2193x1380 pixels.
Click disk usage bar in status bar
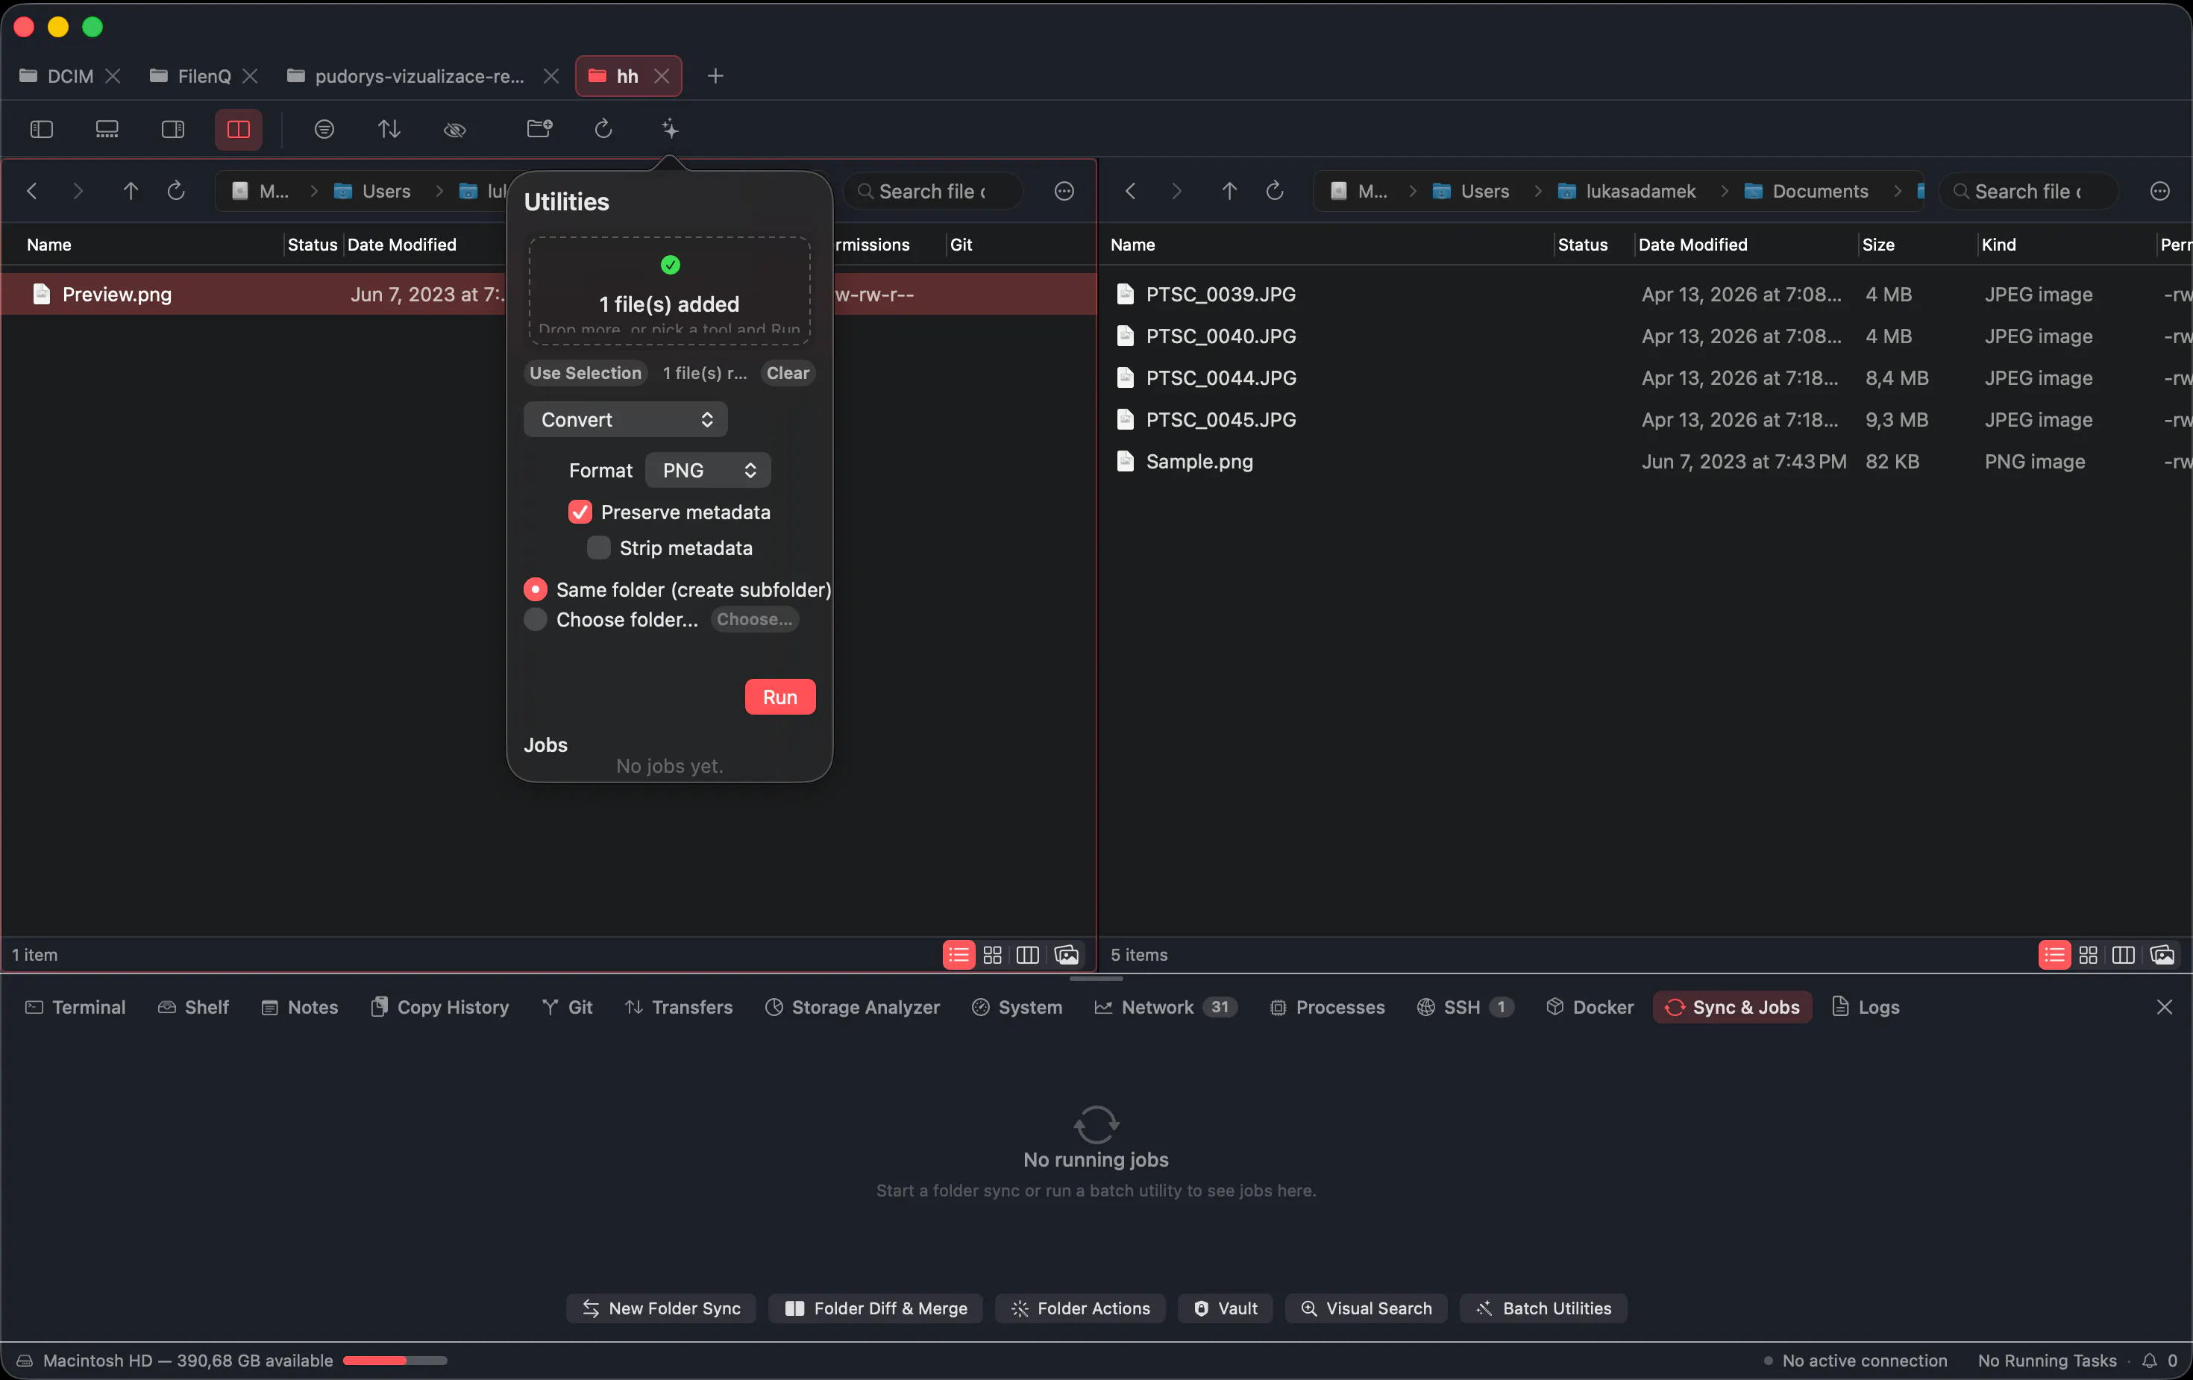click(395, 1361)
